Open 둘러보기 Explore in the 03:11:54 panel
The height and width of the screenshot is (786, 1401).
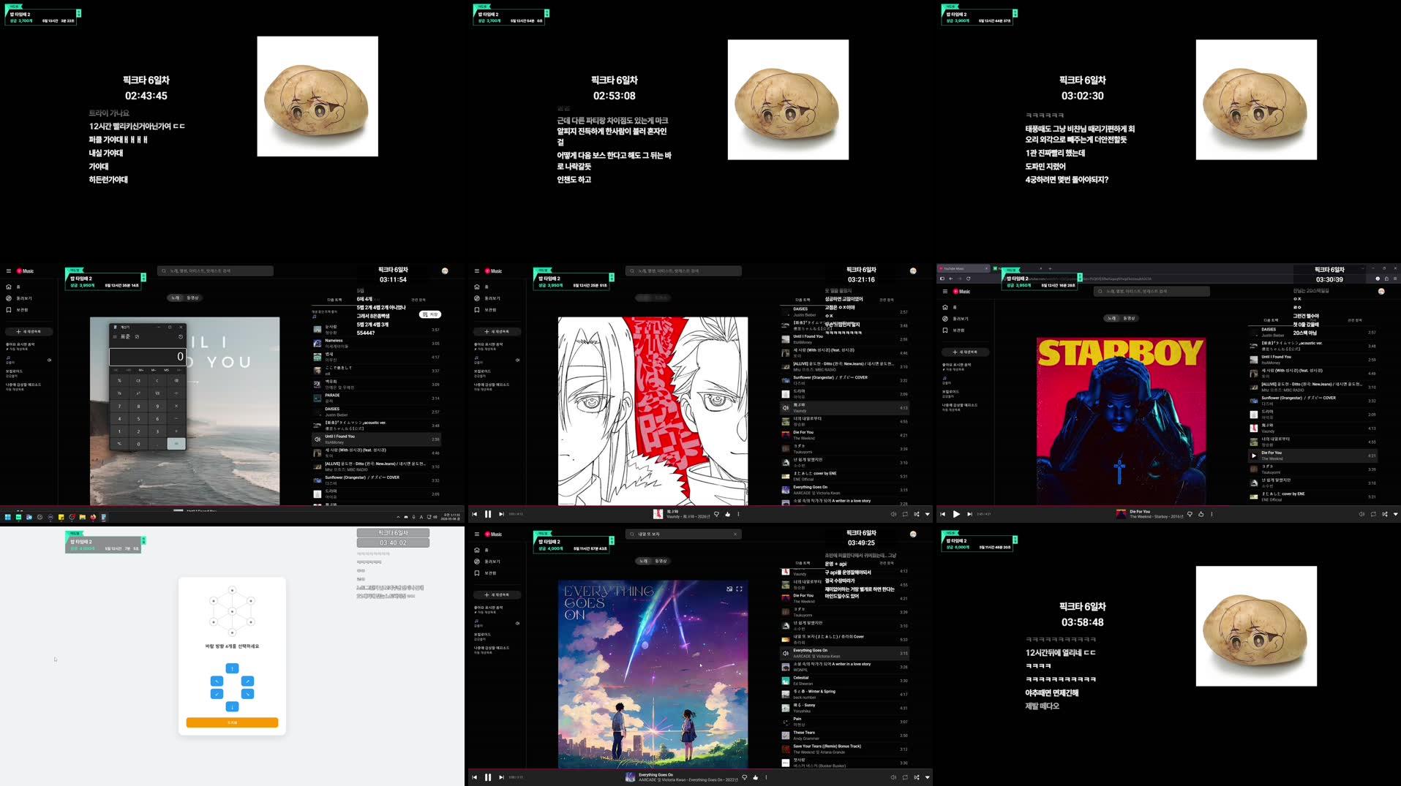tap(19, 298)
